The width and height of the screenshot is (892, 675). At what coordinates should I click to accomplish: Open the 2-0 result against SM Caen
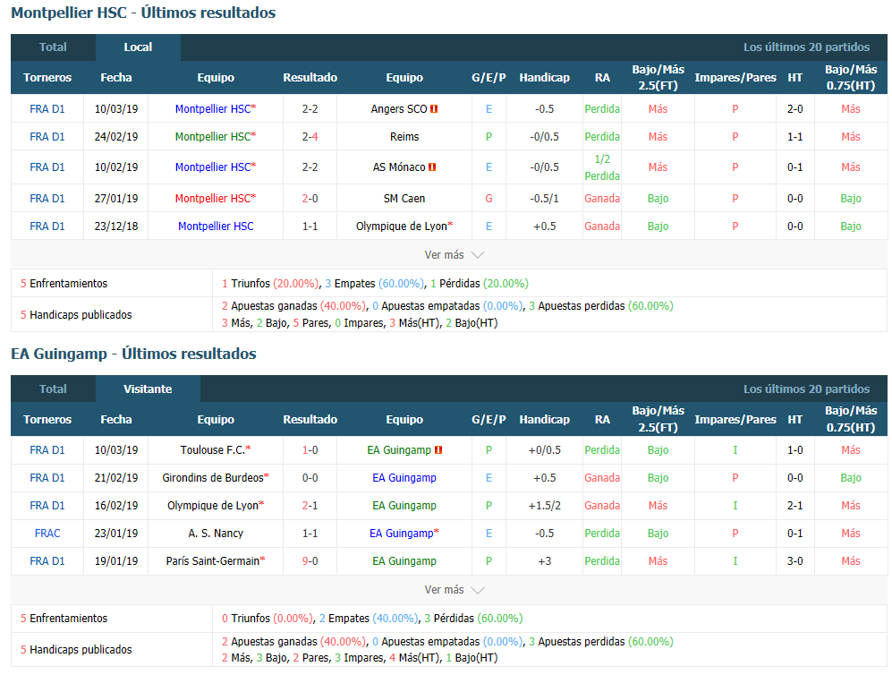coord(310,198)
